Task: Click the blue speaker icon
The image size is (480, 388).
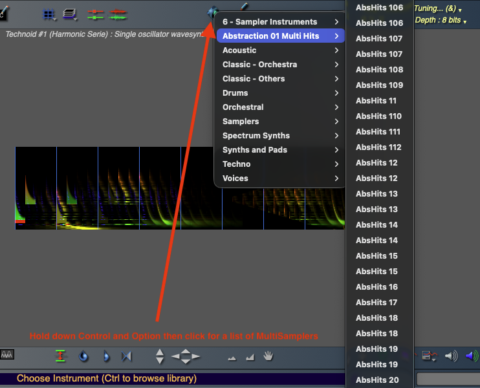Action: (472, 356)
